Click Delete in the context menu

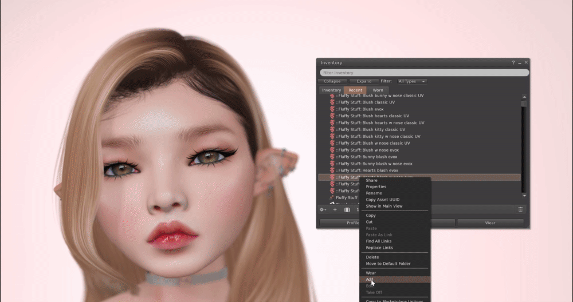pos(372,257)
